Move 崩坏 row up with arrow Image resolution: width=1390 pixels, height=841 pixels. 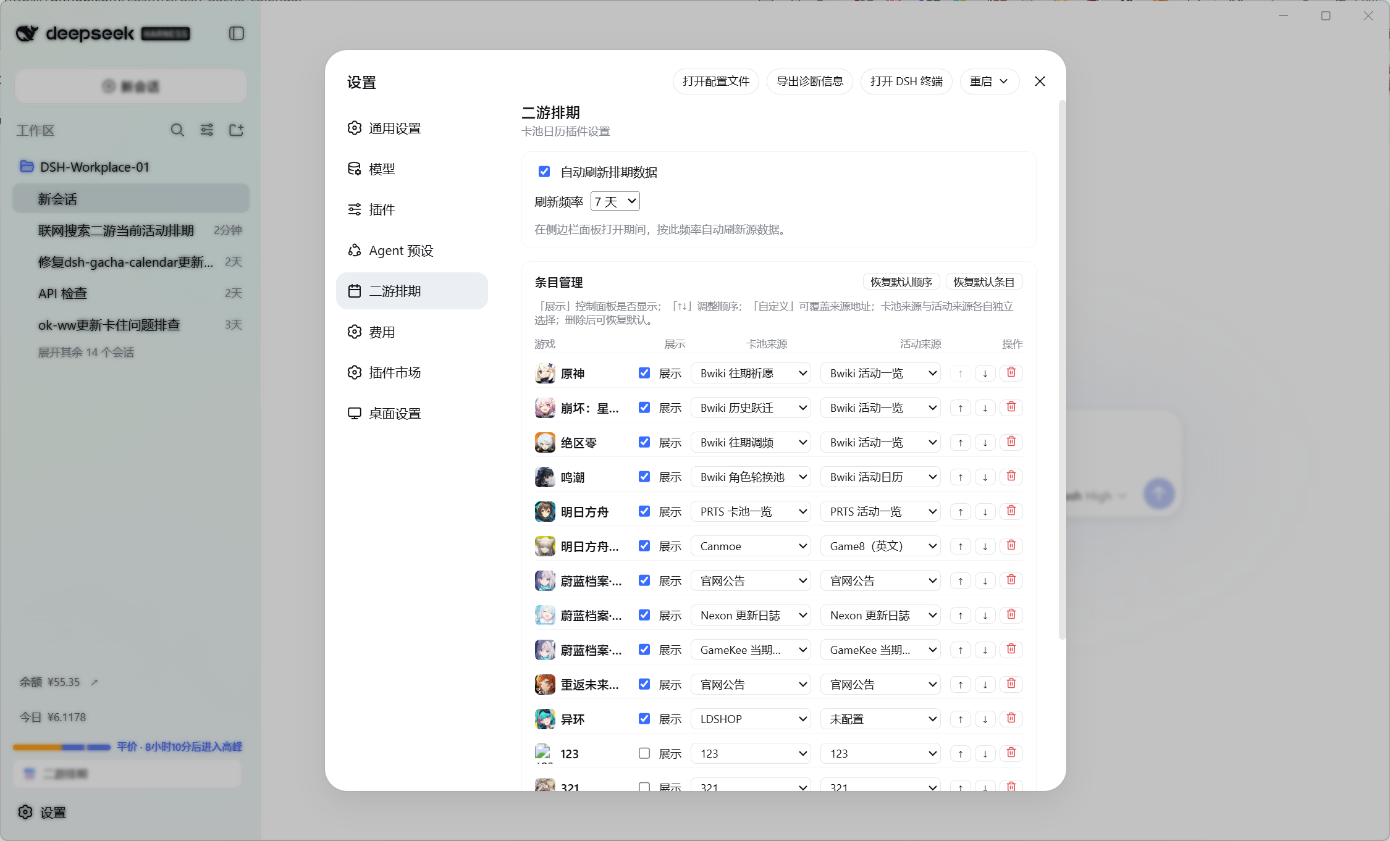(x=961, y=408)
